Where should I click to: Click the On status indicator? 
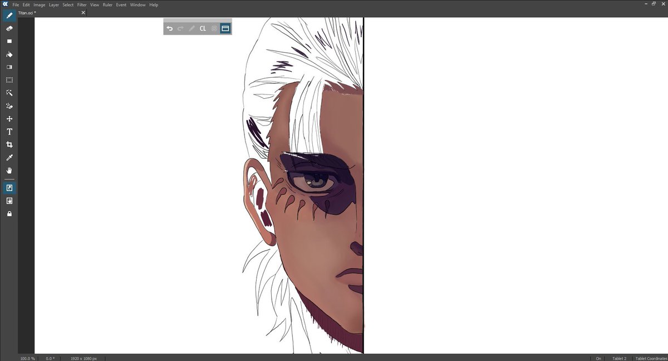598,358
